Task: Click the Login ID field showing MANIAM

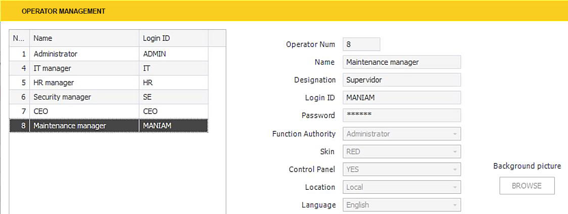Action: (402, 97)
